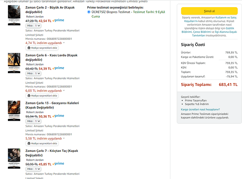Expand 5,58 TL indirim uygulandı details
Image resolution: width=242 pixels, height=179 pixels.
(x=45, y=139)
